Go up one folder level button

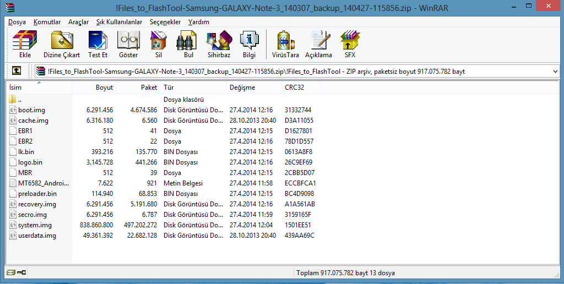17,71
